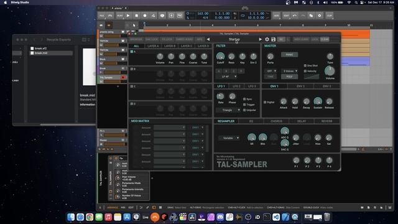Toggle the LFO Trigger checkbox
Viewport: 398px width, 224px height.
pyautogui.click(x=244, y=105)
